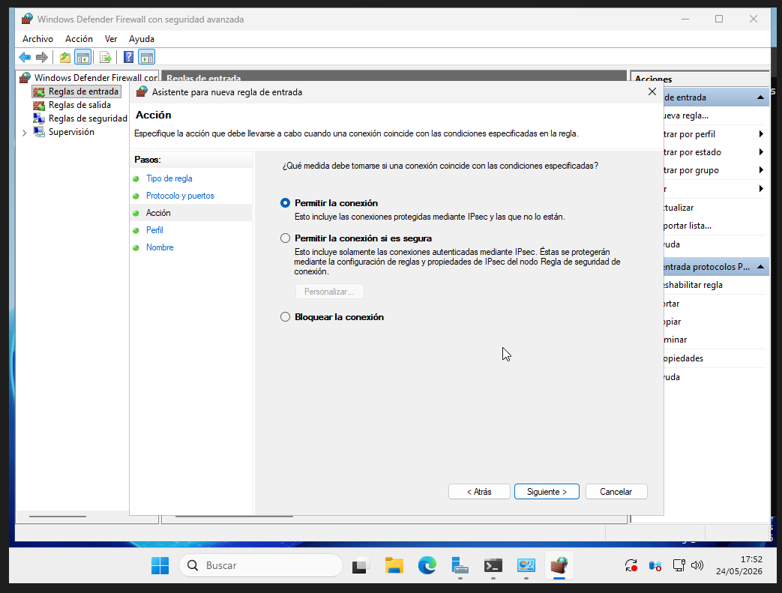This screenshot has height=593, width=782.
Task: Choose Permitir la conexión si es segura
Action: pyautogui.click(x=285, y=238)
